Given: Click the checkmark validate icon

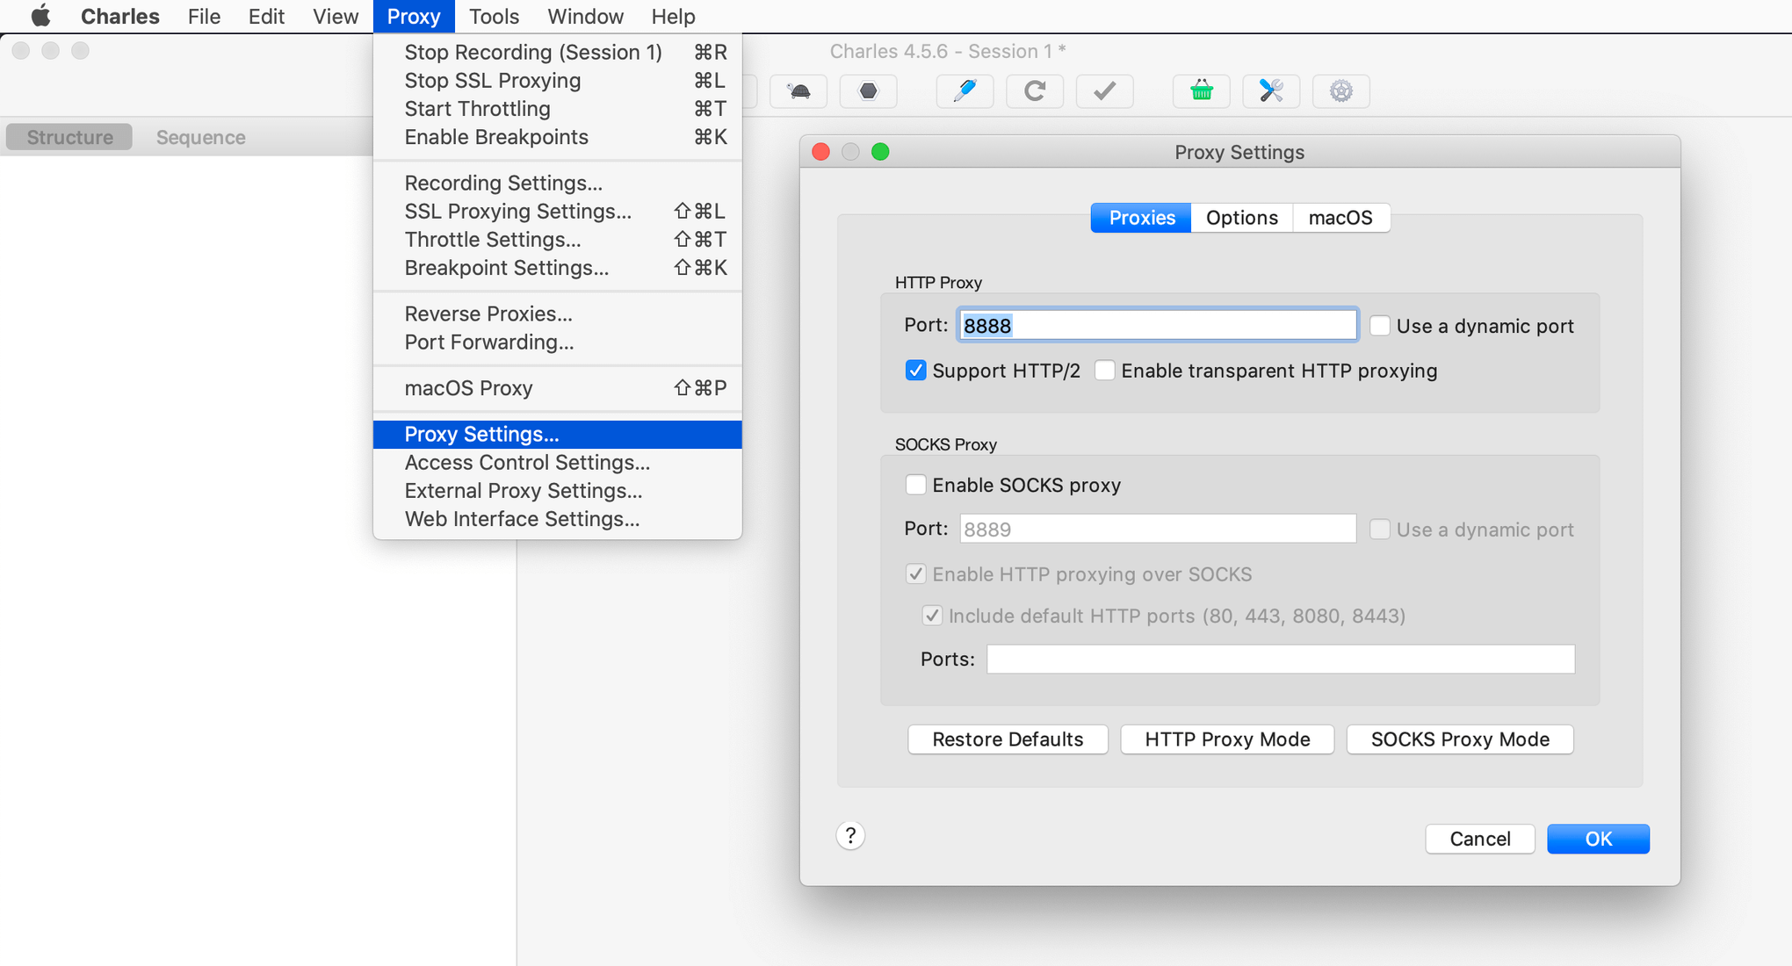Looking at the screenshot, I should coord(1104,91).
